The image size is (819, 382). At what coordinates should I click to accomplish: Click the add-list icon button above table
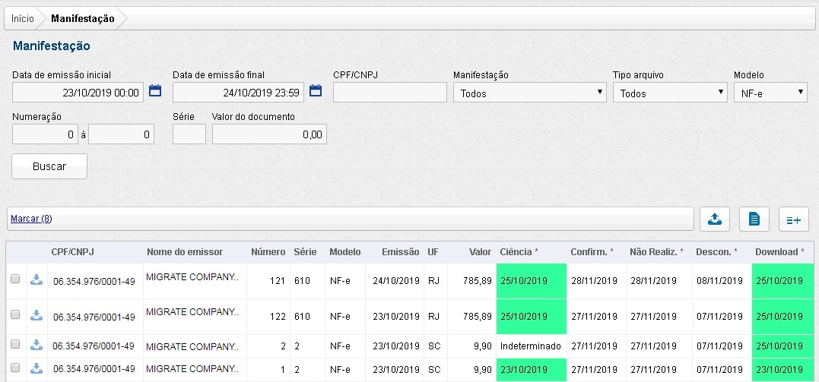point(793,219)
